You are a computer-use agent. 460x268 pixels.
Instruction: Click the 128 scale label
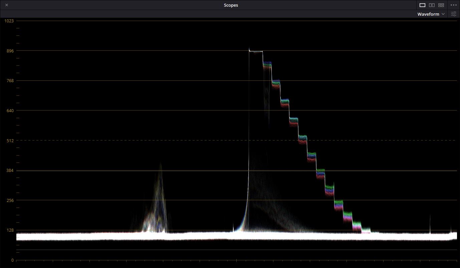click(10, 230)
